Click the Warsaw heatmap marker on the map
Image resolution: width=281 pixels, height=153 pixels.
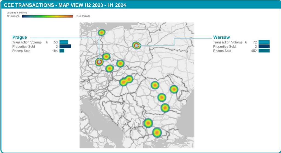[136, 45]
